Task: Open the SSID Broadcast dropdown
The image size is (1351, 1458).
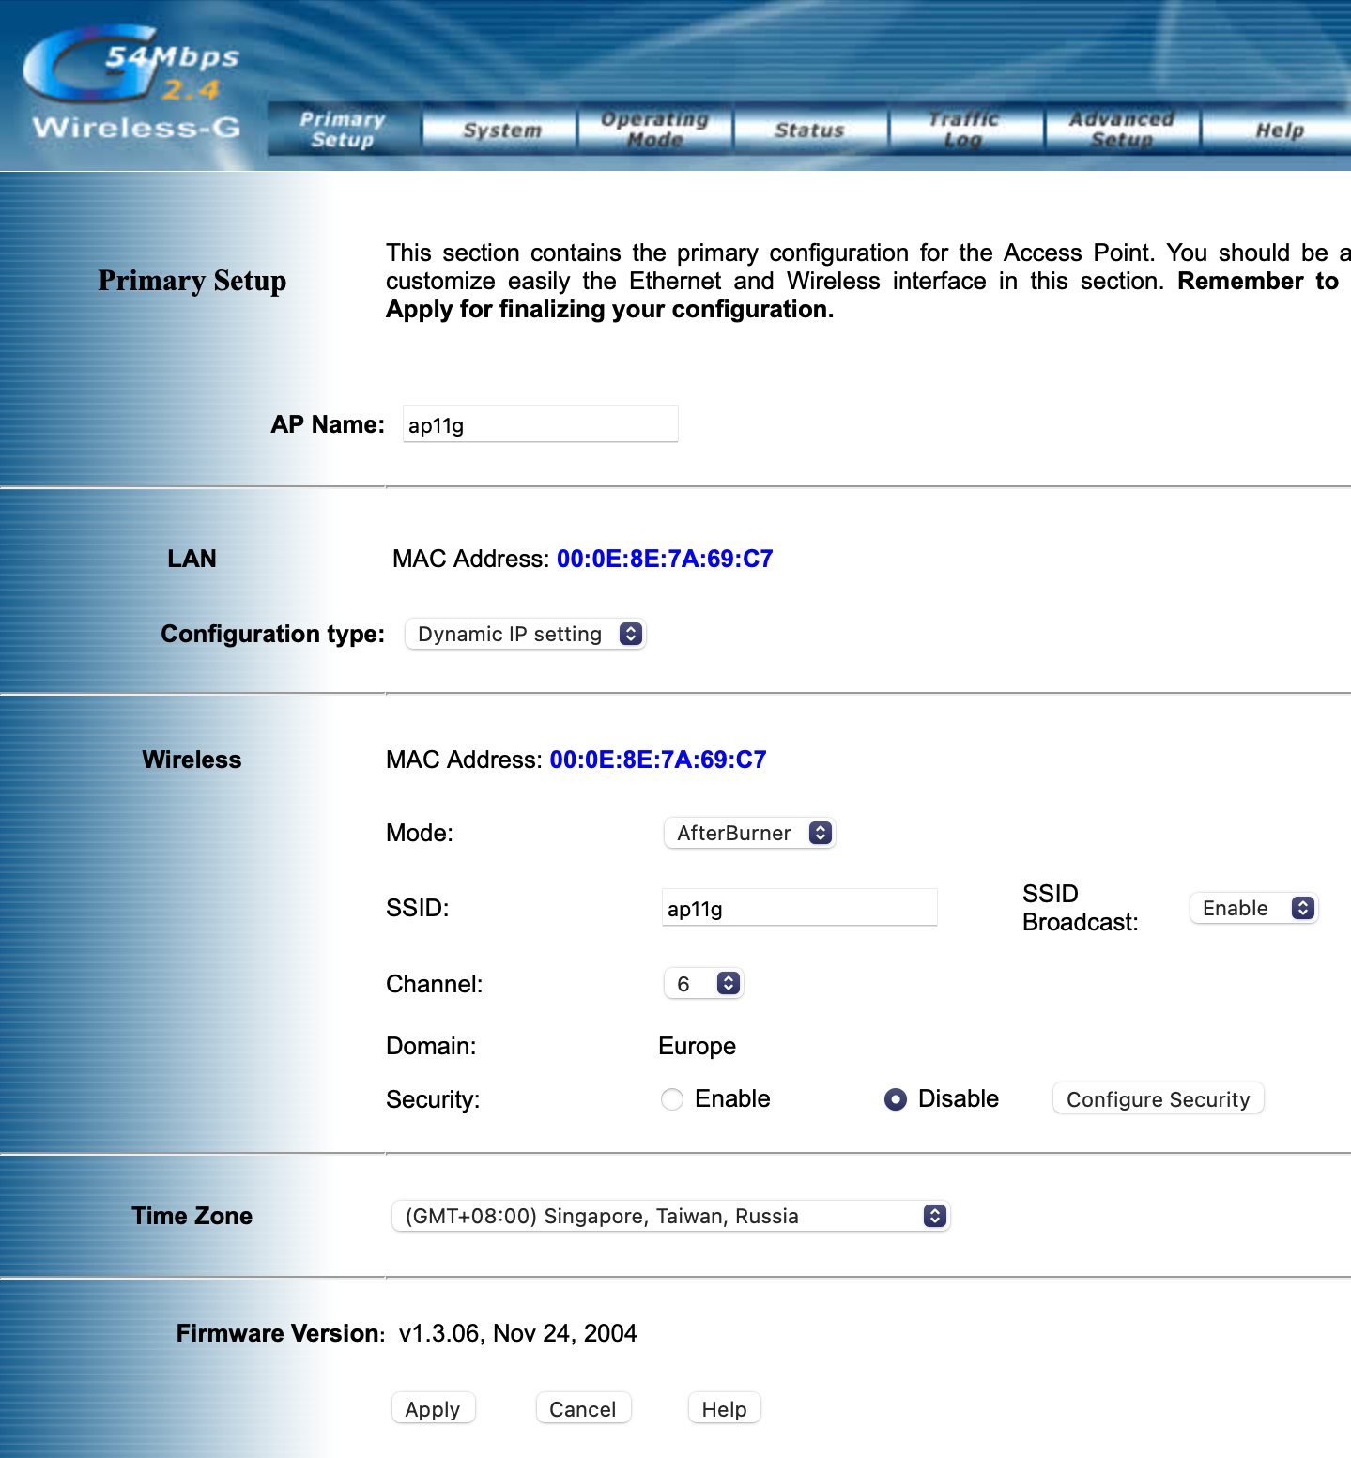Action: (1253, 908)
